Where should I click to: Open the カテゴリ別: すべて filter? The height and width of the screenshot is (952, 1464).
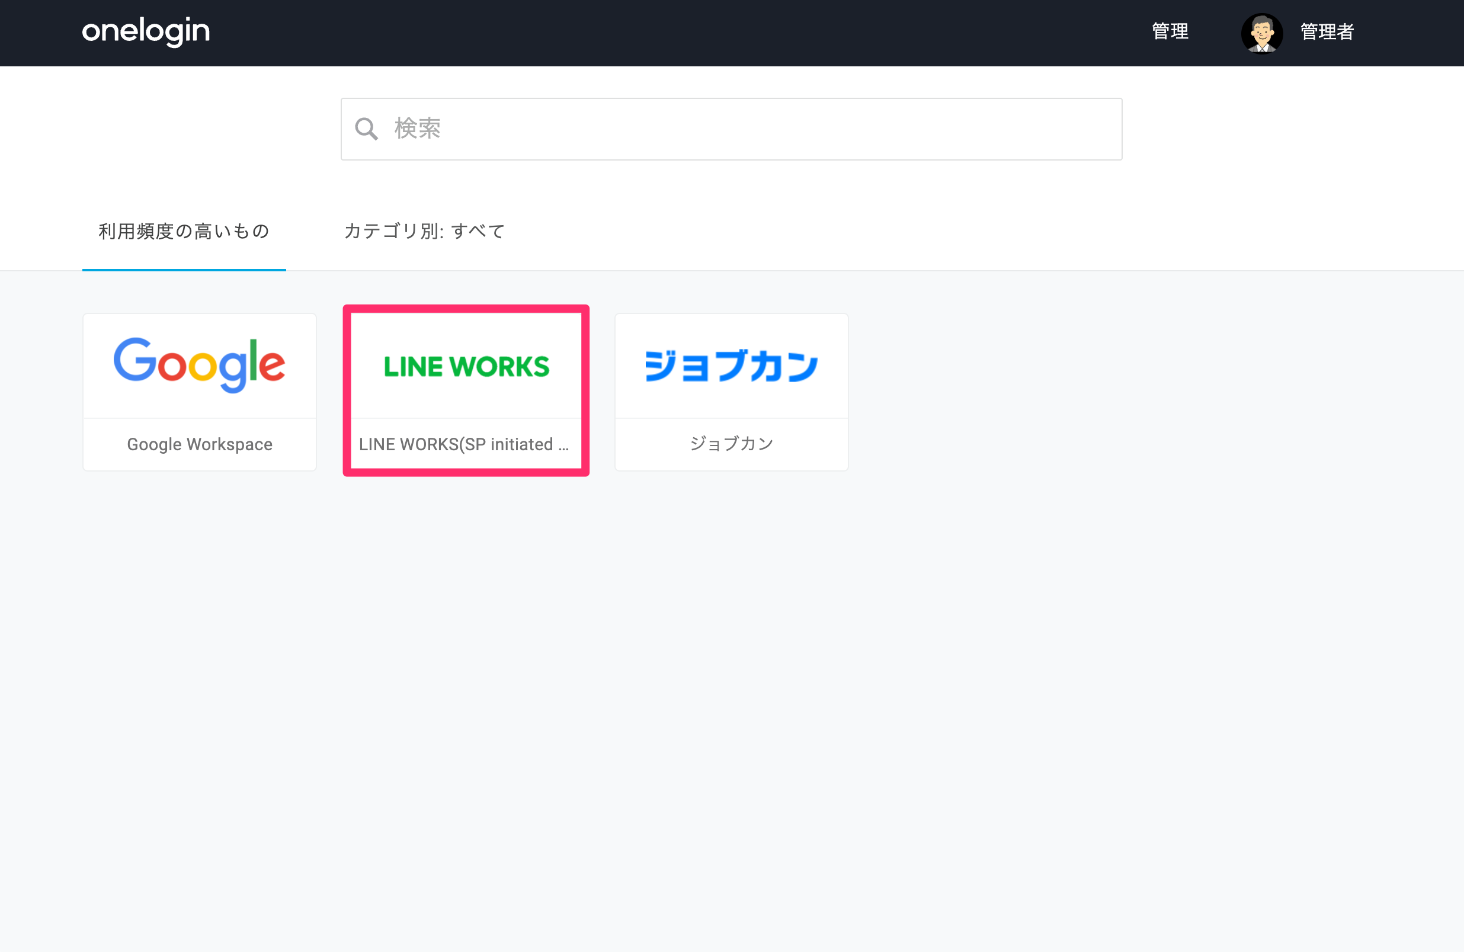424,231
